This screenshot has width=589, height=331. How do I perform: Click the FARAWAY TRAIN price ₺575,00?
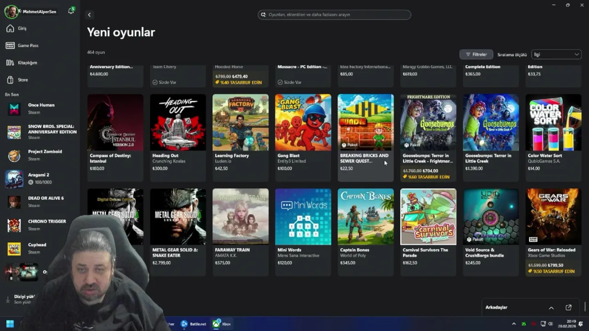[x=222, y=263]
